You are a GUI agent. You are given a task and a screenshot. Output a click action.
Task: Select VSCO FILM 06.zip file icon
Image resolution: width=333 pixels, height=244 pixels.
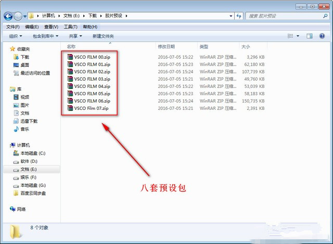pyautogui.click(x=70, y=100)
